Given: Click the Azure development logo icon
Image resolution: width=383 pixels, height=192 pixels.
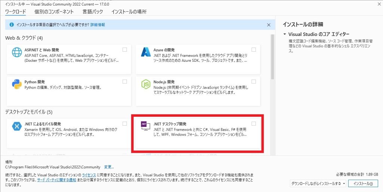Looking at the screenshot, I should coord(145,52).
